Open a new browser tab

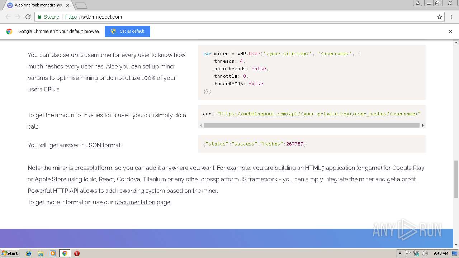click(81, 5)
